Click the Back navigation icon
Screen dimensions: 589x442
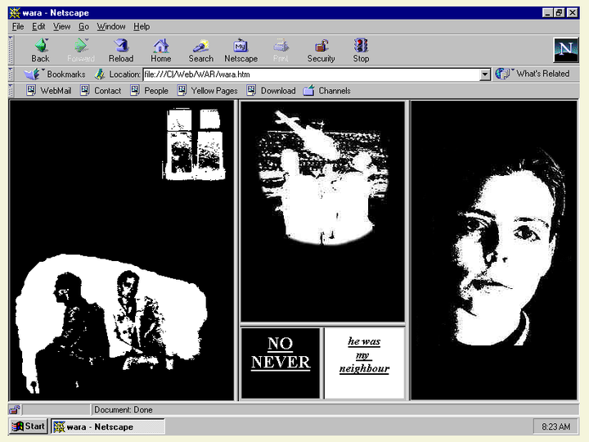click(x=40, y=50)
